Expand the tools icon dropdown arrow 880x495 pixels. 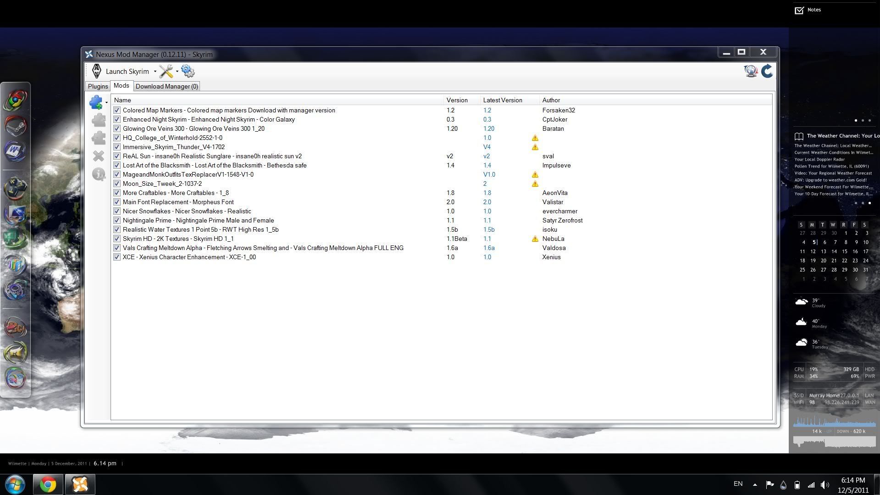click(177, 72)
